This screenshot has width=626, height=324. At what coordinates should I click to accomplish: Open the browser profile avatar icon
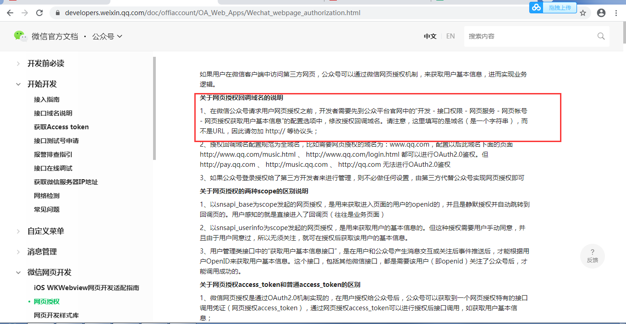[x=601, y=13]
